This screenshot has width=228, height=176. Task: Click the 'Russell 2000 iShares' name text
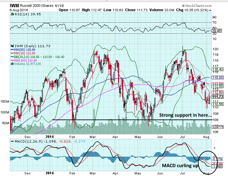click(37, 6)
